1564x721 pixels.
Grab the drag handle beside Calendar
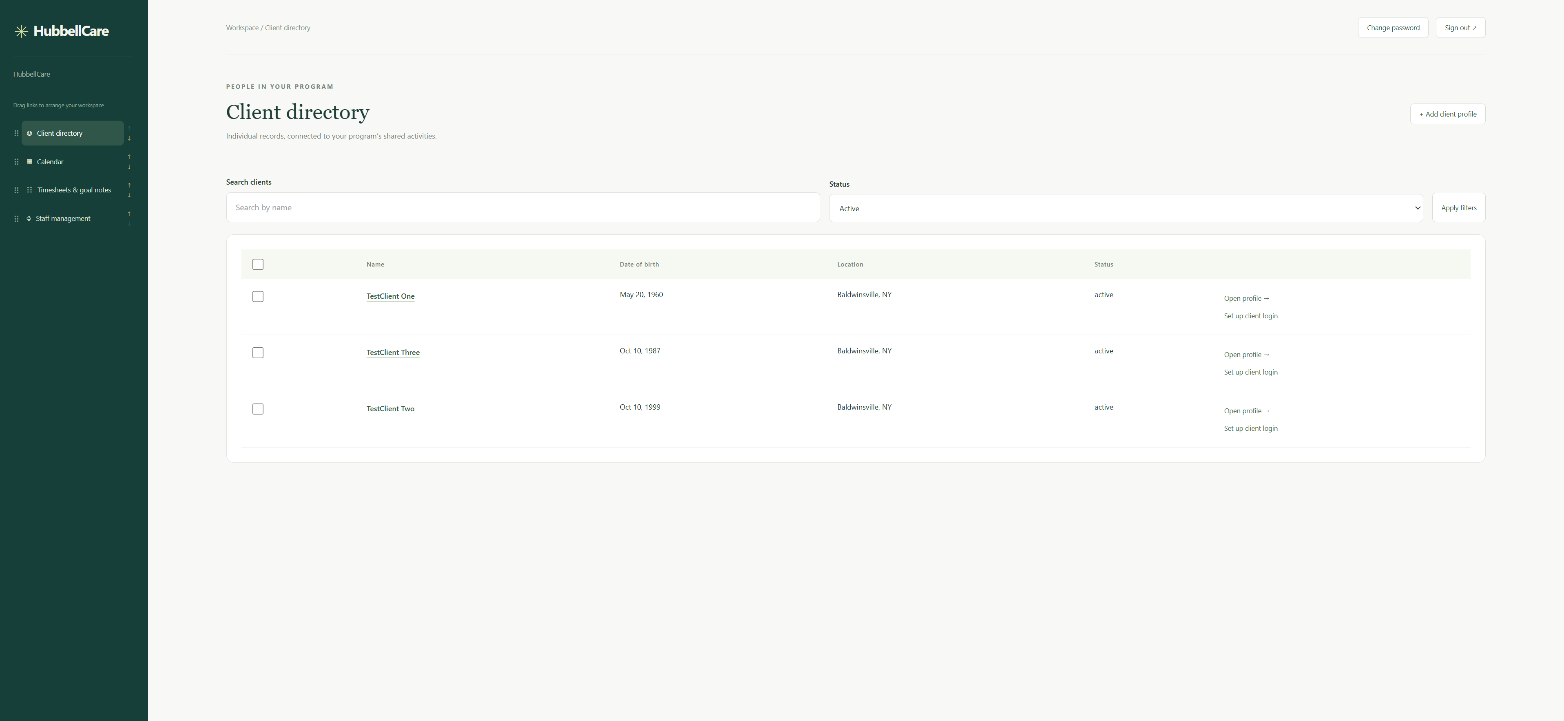(x=16, y=162)
